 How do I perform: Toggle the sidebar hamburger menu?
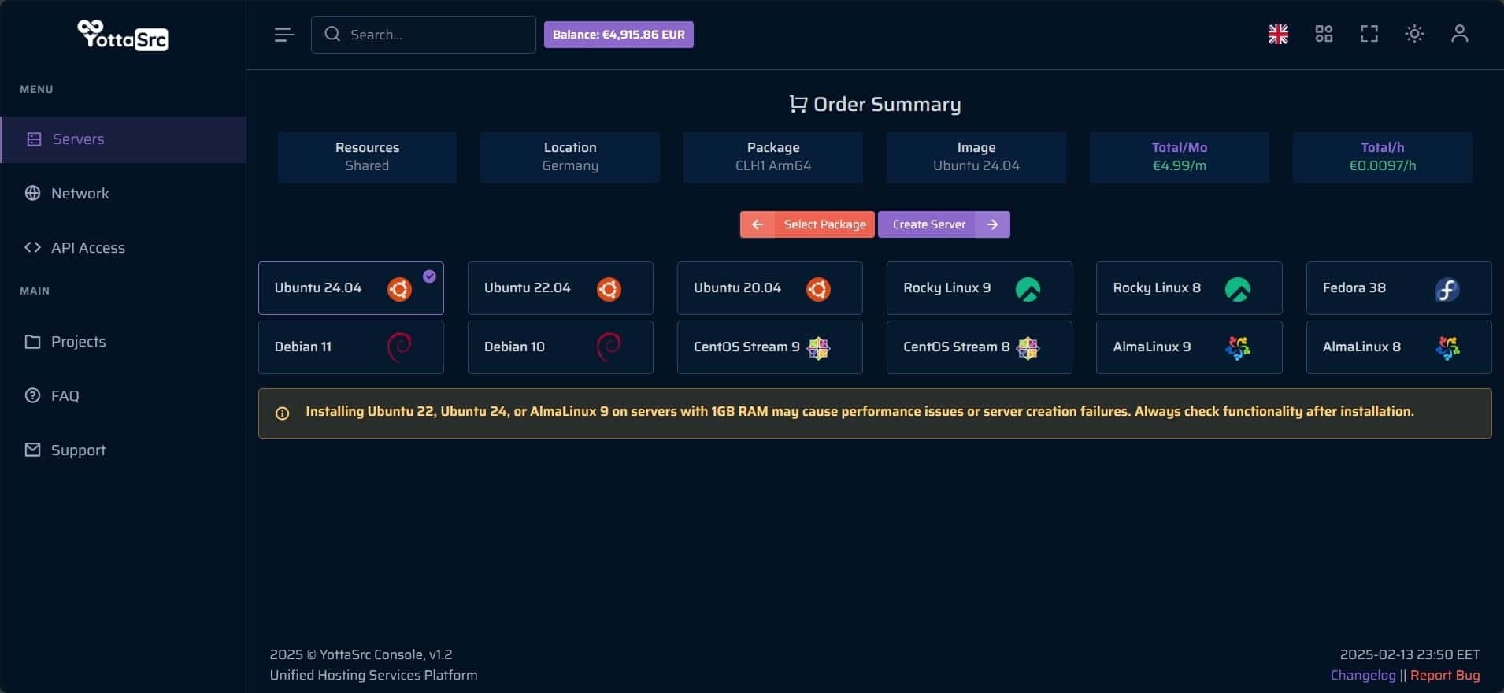click(283, 35)
